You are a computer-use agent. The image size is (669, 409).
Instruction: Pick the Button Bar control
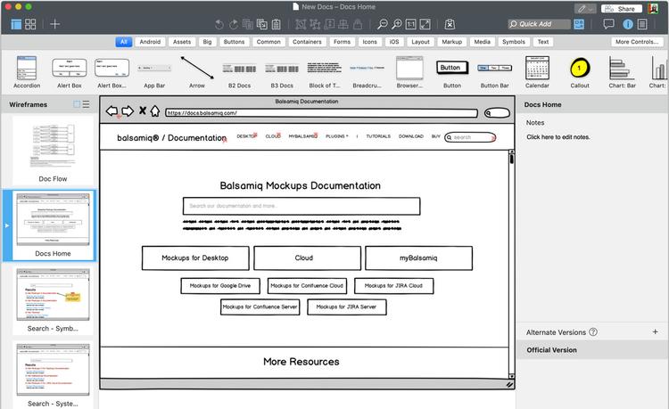click(494, 75)
